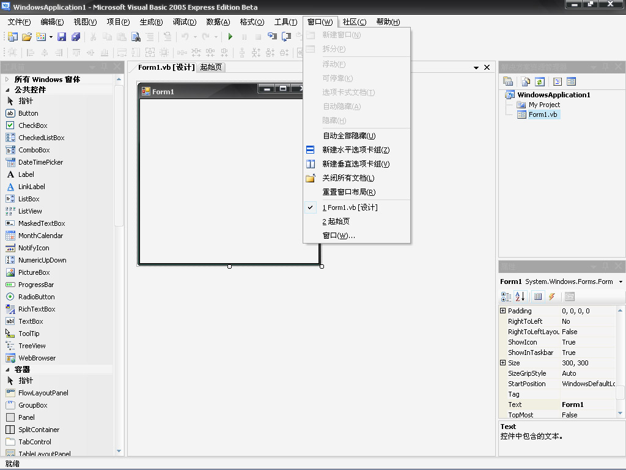Choose 关闭所有文档(L) from menu
Viewport: 626px width, 470px height.
pos(356,178)
